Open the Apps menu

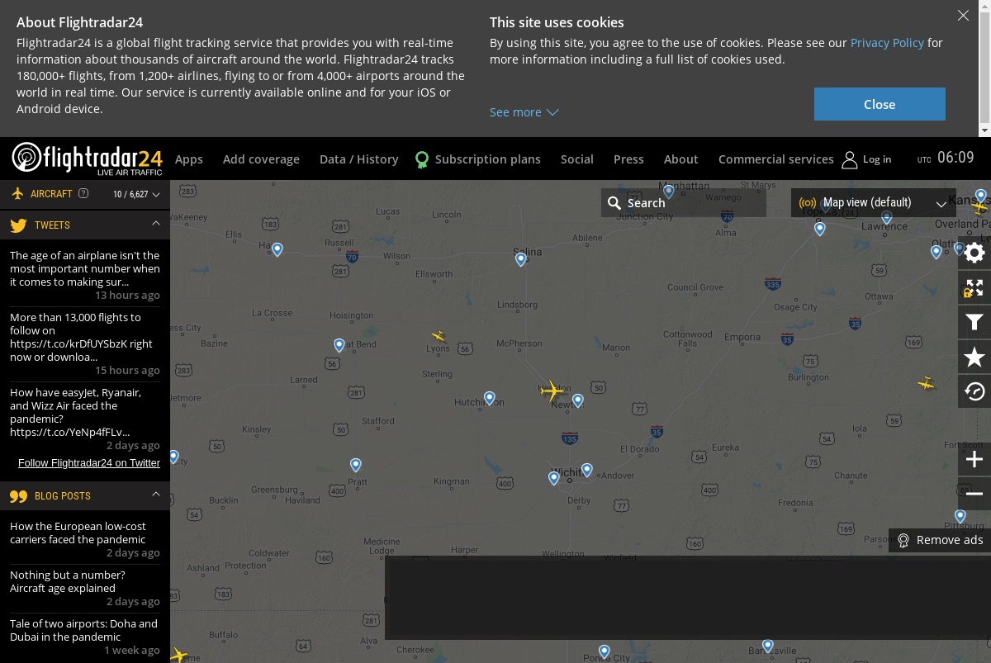click(189, 159)
